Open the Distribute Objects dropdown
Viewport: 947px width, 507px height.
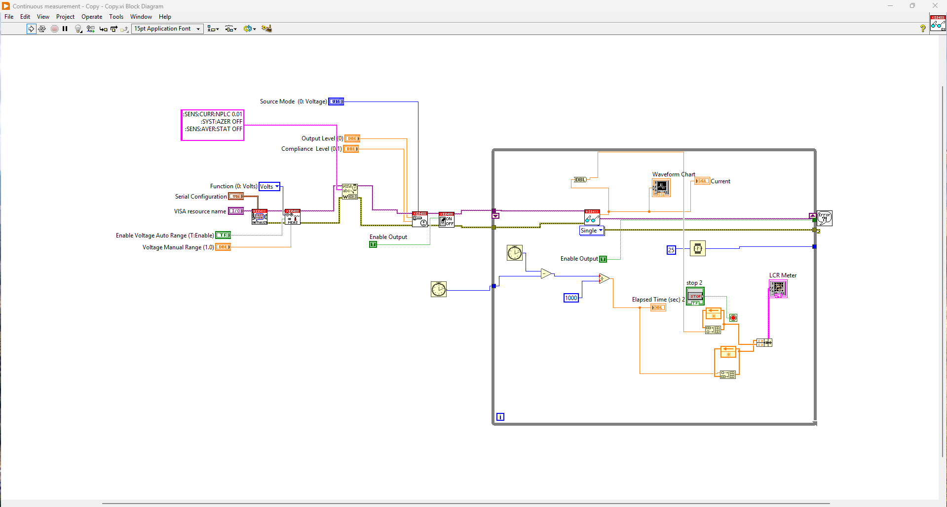pyautogui.click(x=231, y=29)
